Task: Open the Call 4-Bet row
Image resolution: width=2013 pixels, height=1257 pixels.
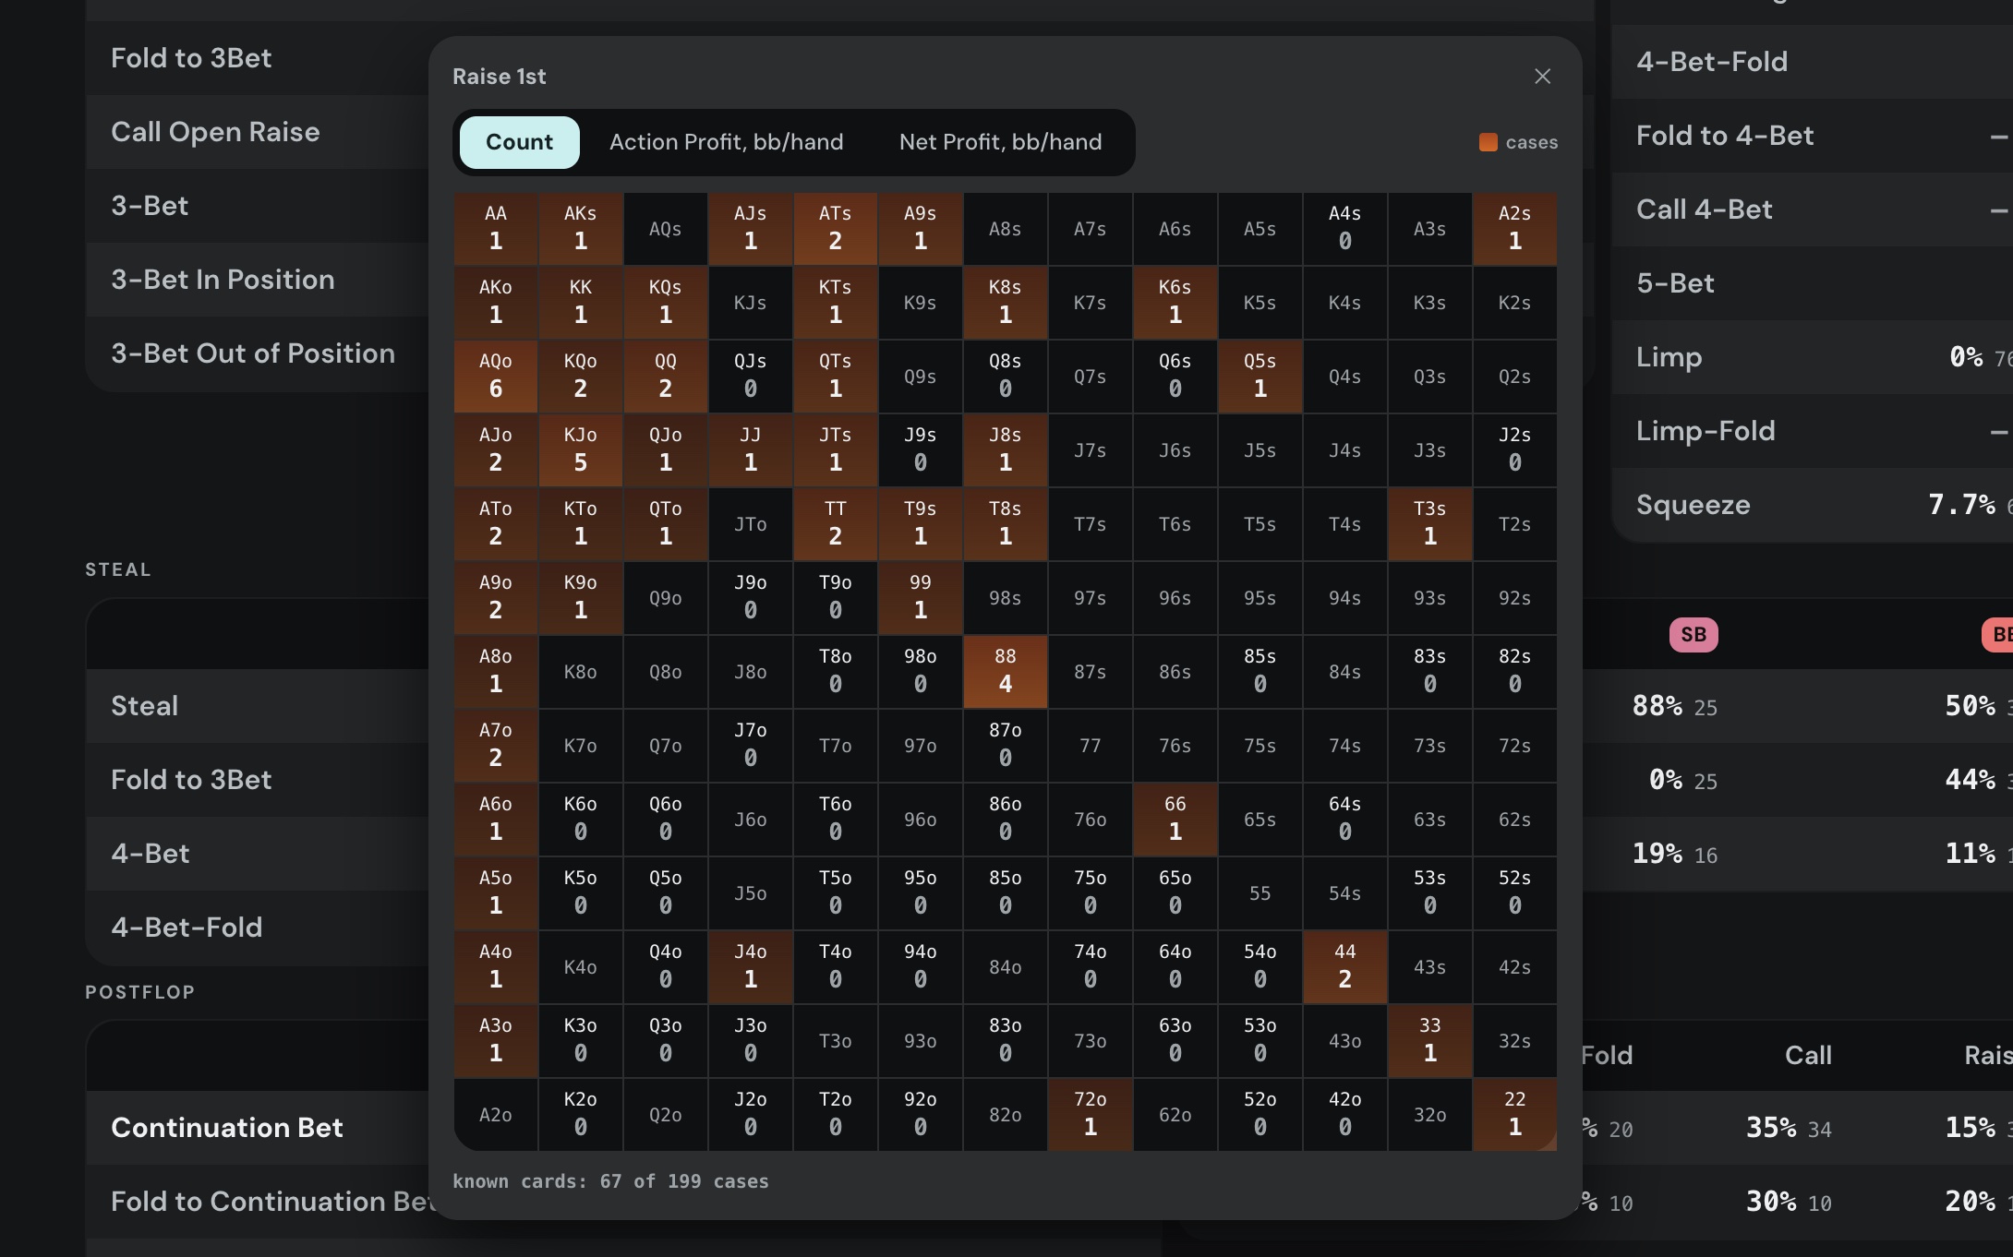Action: coord(1812,209)
